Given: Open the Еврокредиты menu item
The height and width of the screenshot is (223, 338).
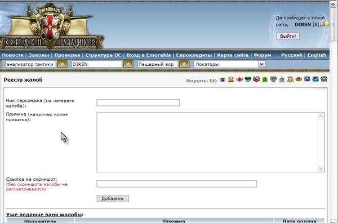Looking at the screenshot, I should [194, 55].
